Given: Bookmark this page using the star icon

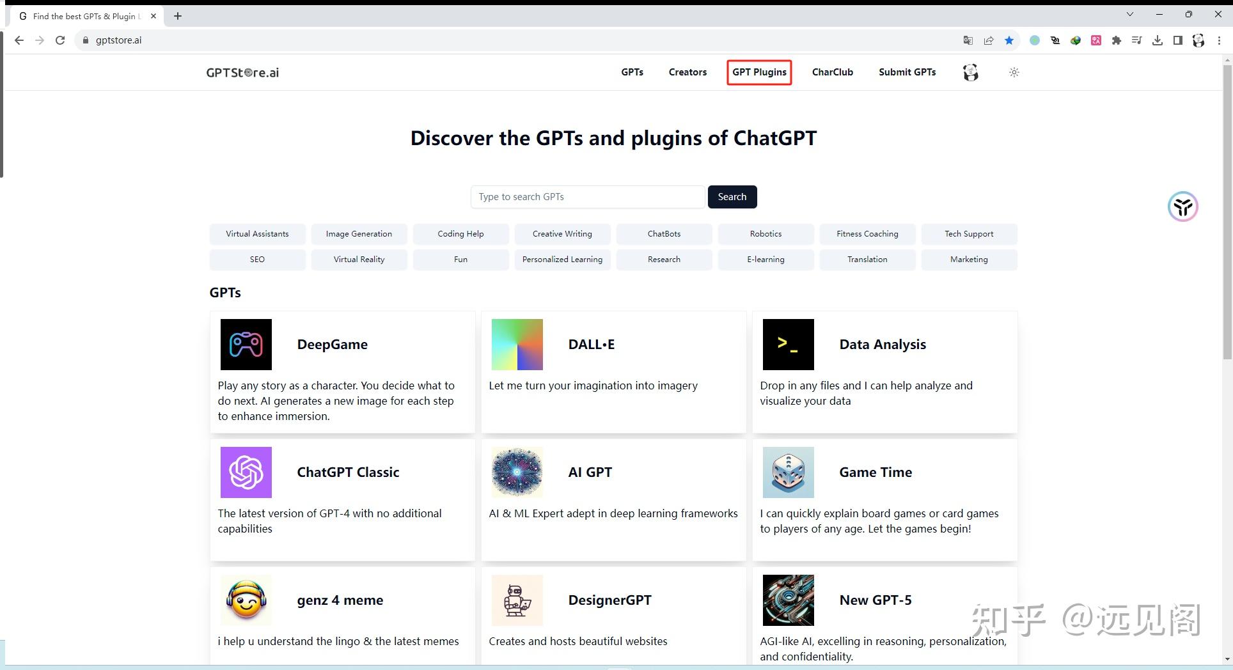Looking at the screenshot, I should click(1009, 40).
